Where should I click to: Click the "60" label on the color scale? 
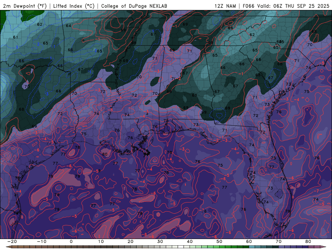click(249, 242)
